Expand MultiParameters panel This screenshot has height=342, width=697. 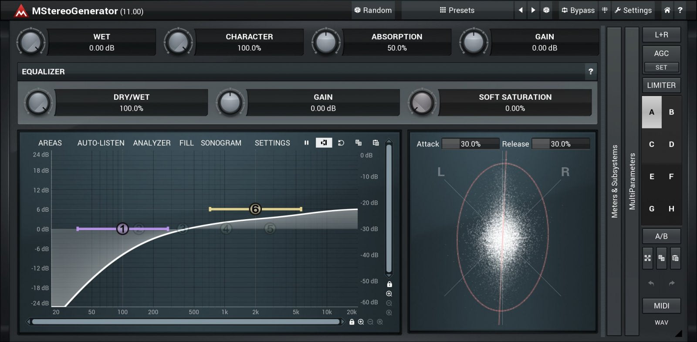click(632, 181)
